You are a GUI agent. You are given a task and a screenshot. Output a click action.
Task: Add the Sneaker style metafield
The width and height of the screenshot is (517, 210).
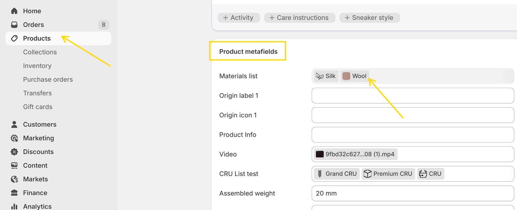pyautogui.click(x=370, y=18)
